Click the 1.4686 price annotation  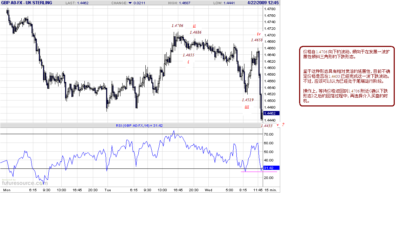[195, 33]
